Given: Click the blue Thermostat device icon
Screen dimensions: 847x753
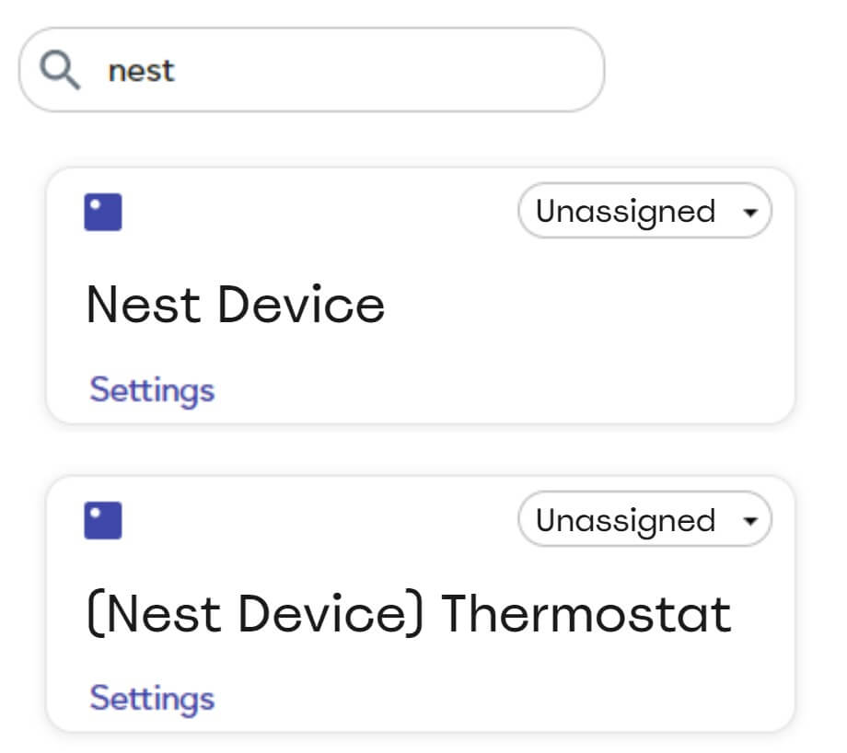Looking at the screenshot, I should tap(102, 521).
